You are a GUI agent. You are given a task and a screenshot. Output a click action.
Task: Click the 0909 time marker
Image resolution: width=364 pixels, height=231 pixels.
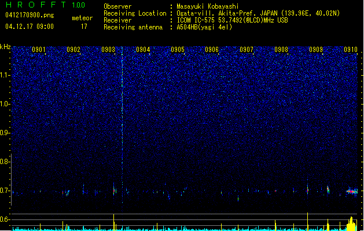point(316,50)
